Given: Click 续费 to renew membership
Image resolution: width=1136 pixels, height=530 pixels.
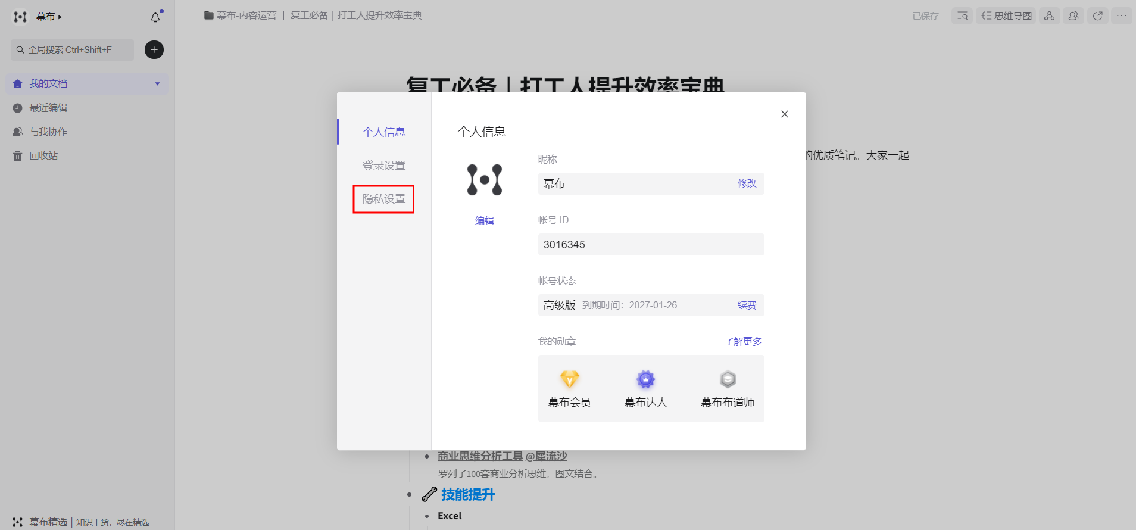Looking at the screenshot, I should pyautogui.click(x=747, y=305).
